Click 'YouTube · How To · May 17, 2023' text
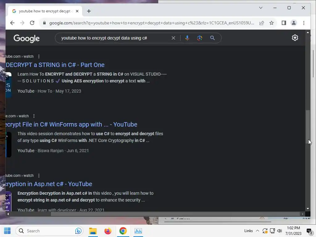The width and height of the screenshot is (316, 237). click(x=49, y=91)
